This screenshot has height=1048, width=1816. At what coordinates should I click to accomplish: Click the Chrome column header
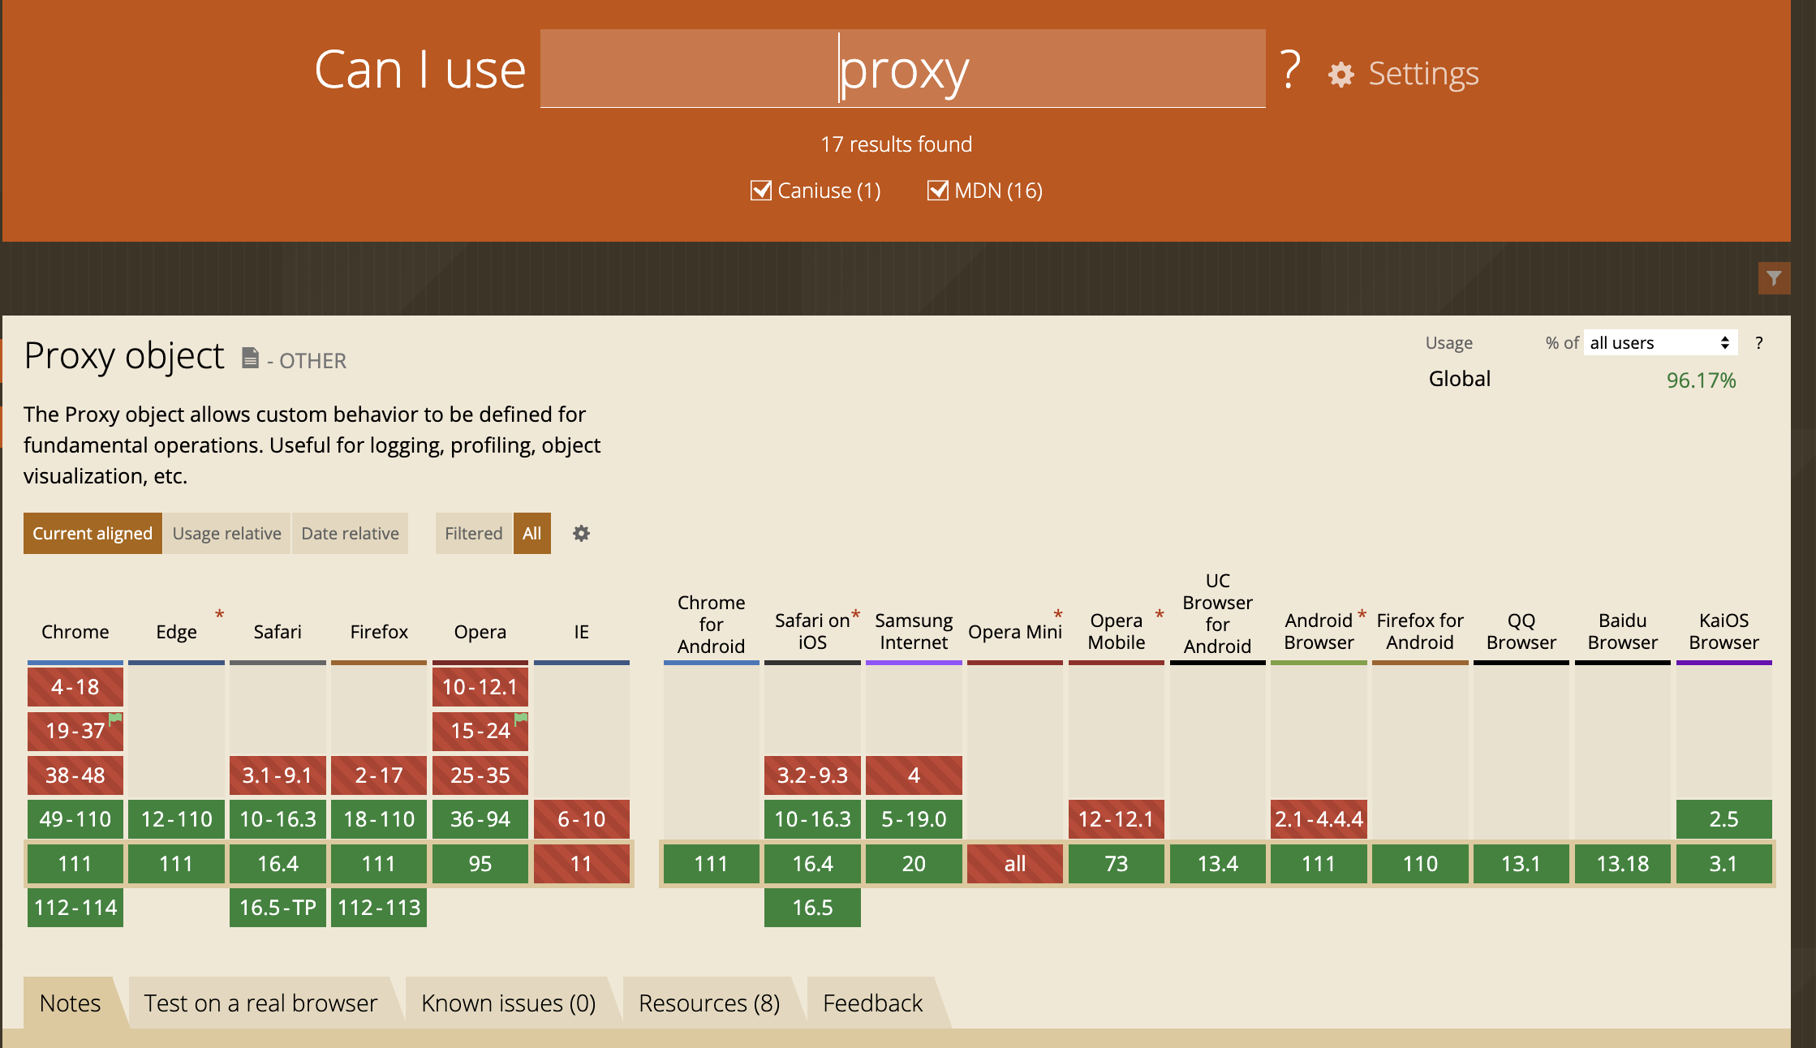(75, 632)
